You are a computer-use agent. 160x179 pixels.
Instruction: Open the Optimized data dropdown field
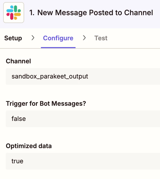[83, 161]
